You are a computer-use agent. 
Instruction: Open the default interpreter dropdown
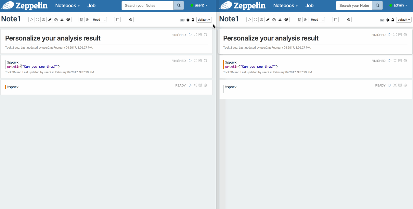(204, 19)
